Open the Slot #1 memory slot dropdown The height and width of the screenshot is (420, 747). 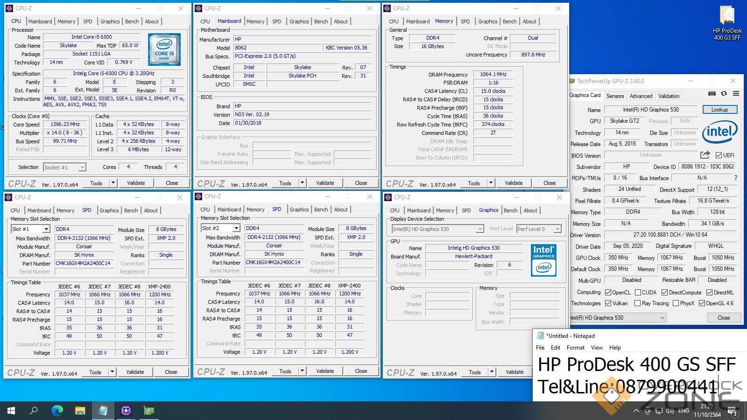coord(46,229)
